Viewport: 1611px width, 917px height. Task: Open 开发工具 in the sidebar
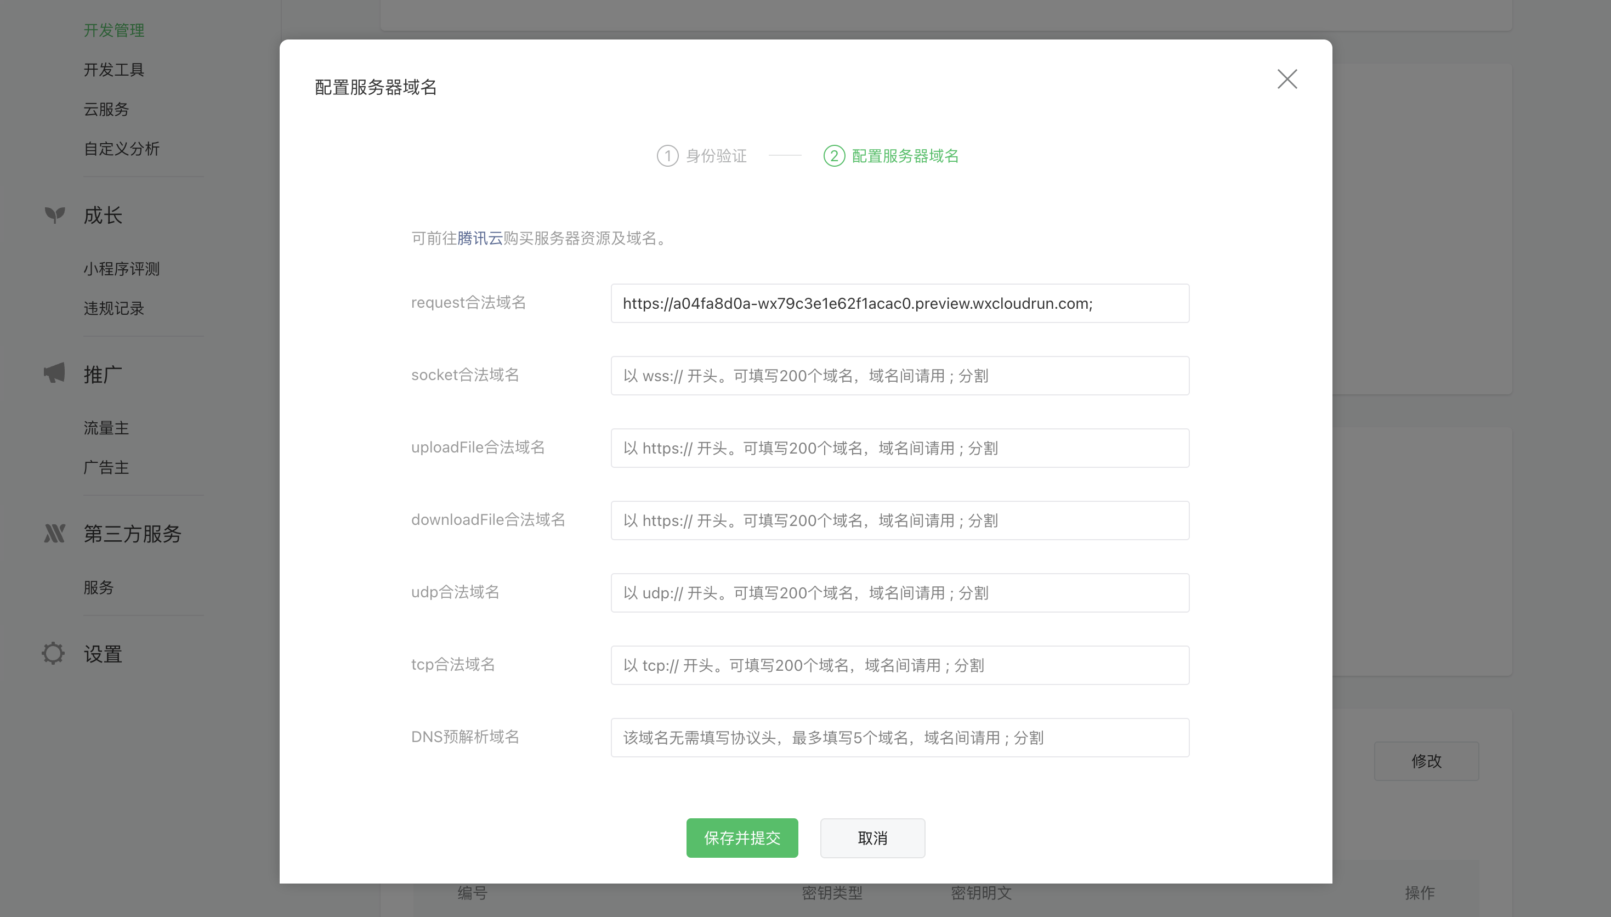coord(114,70)
